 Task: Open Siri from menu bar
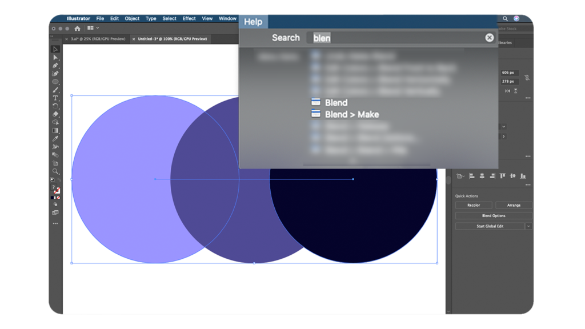click(516, 19)
